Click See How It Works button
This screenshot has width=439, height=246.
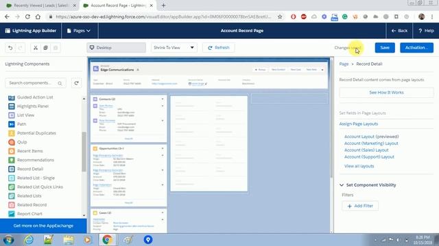(x=386, y=92)
